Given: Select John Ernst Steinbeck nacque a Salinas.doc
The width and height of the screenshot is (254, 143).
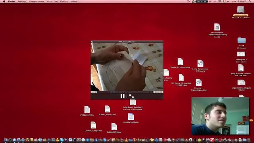Looking at the screenshot, I should click(x=133, y=102).
